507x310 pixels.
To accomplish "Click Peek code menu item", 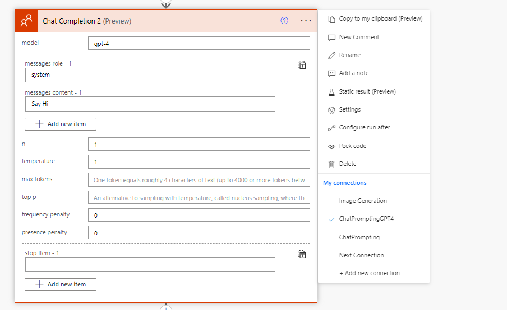I will click(352, 146).
